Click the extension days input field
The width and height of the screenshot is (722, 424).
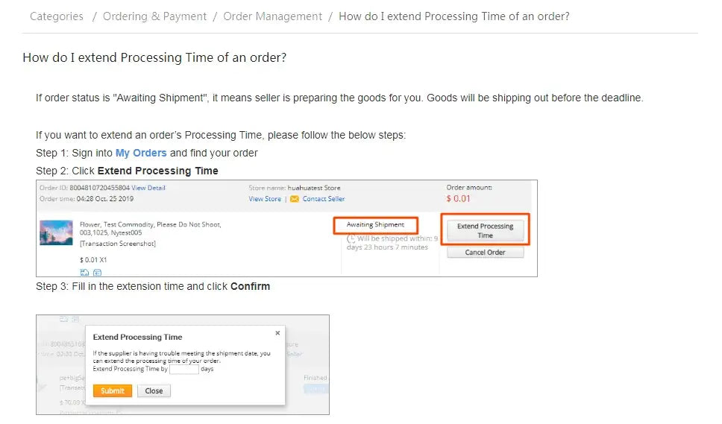pos(183,369)
